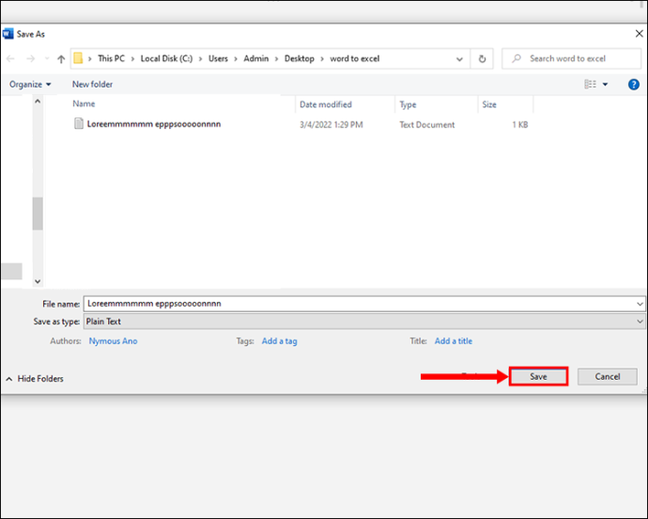Screen dimensions: 648x519
Task: Expand the File name history dropdown
Action: (640, 304)
